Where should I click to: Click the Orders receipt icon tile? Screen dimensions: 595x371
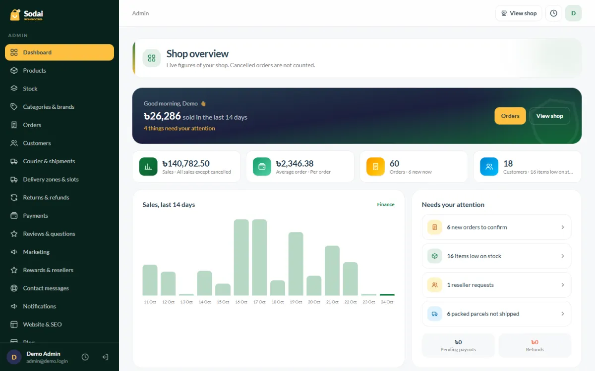coord(375,167)
